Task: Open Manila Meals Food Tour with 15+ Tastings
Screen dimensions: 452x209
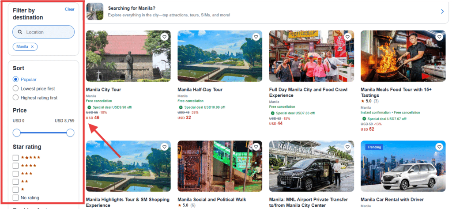Action: tap(396, 92)
